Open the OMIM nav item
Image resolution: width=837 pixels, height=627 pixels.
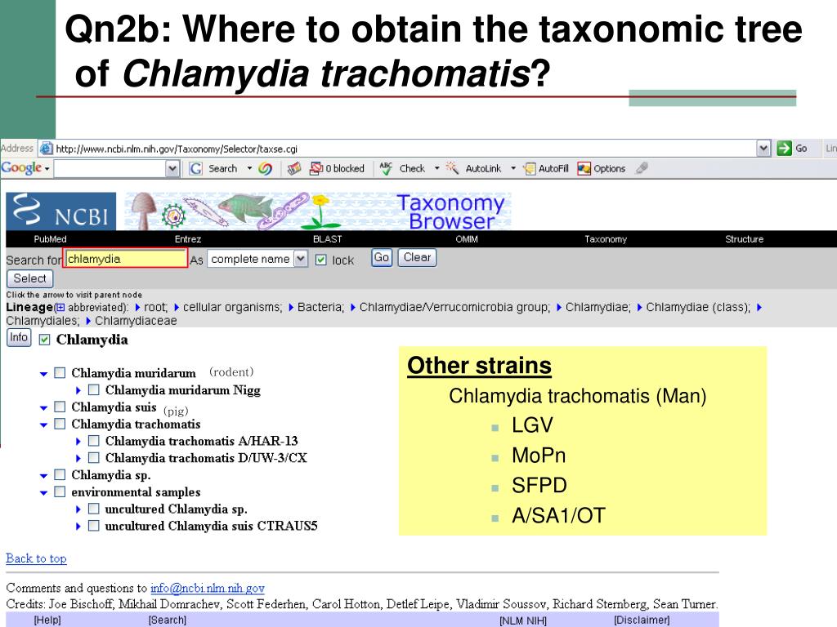467,239
